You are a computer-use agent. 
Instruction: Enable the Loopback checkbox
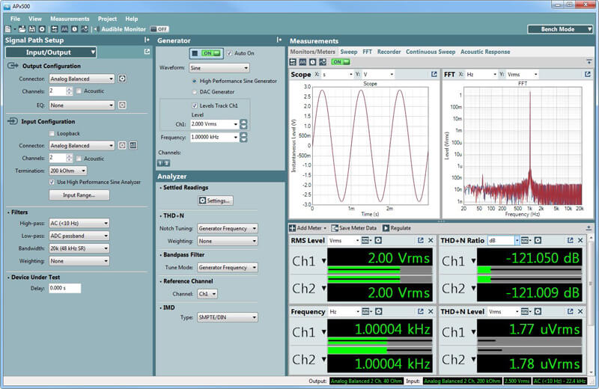click(x=52, y=133)
